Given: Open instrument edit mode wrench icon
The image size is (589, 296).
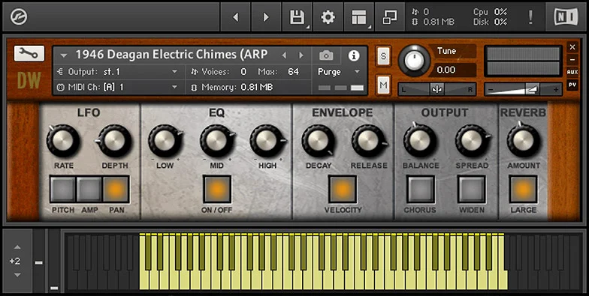Looking at the screenshot, I should [29, 54].
